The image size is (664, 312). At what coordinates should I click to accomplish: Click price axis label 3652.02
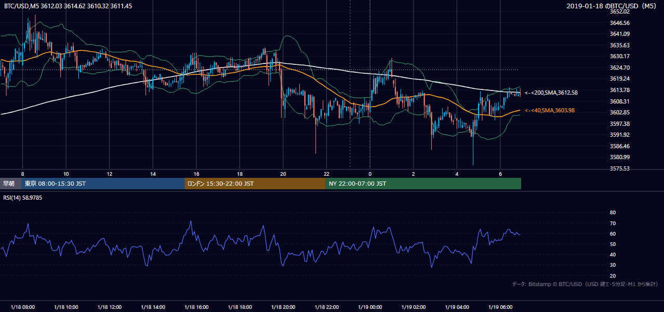click(620, 11)
